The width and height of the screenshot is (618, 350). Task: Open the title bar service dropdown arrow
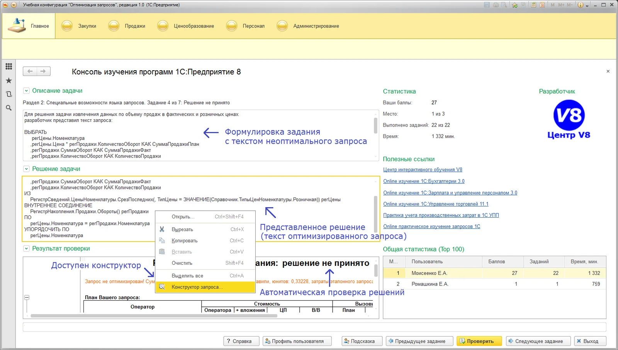click(587, 5)
